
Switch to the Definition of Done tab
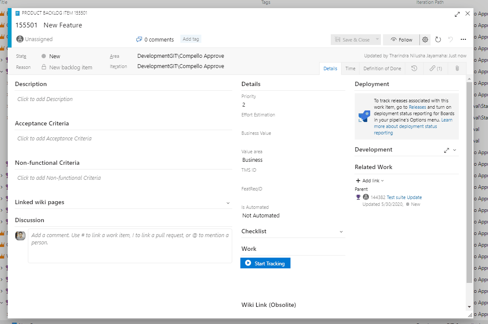[382, 68]
